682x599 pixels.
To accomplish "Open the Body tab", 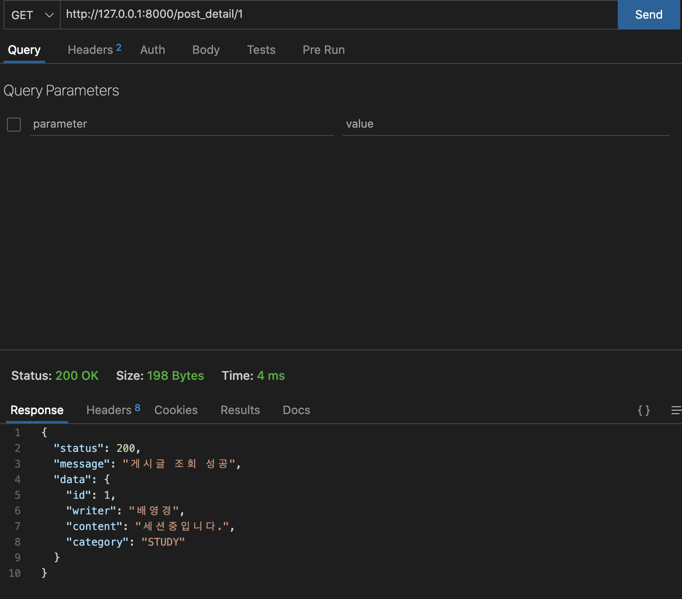I will click(x=206, y=50).
